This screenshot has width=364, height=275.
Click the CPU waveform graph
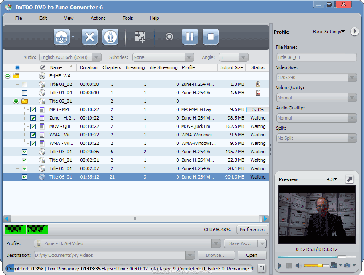26,230
